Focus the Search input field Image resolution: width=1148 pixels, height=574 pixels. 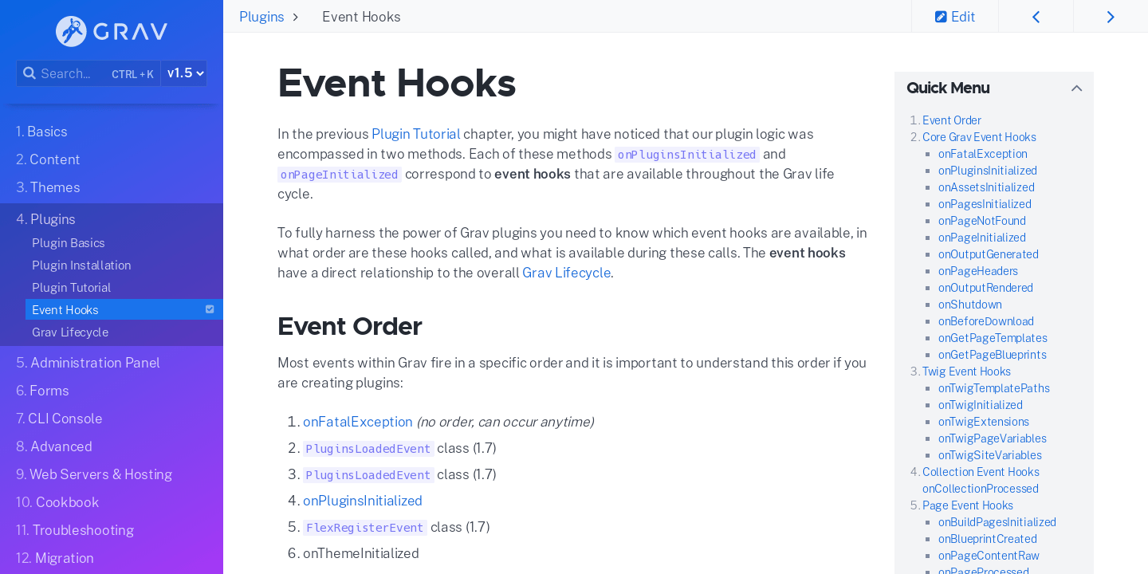72,73
